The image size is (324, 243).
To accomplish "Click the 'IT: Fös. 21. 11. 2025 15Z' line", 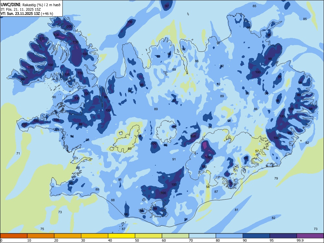I will 21,9.
